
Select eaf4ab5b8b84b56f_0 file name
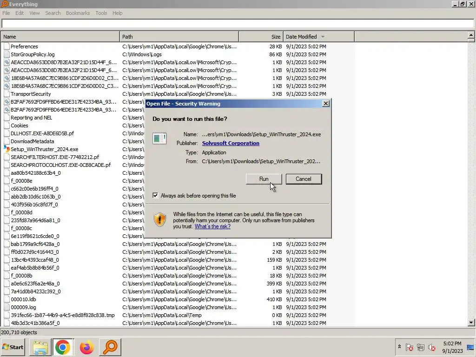coord(35,268)
